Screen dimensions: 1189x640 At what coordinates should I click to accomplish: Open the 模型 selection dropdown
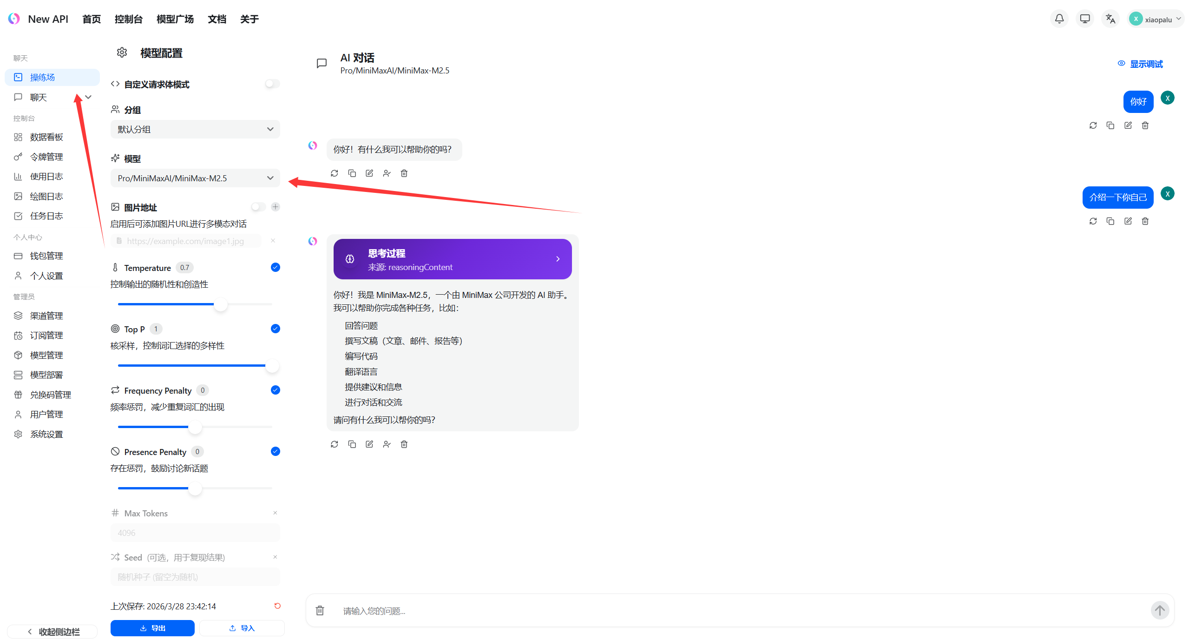195,178
